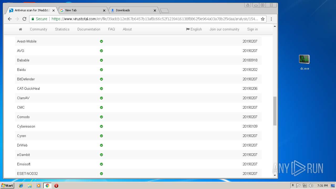This screenshot has width=336, height=189.
Task: Select the CMC engine name
Action: 21,107
